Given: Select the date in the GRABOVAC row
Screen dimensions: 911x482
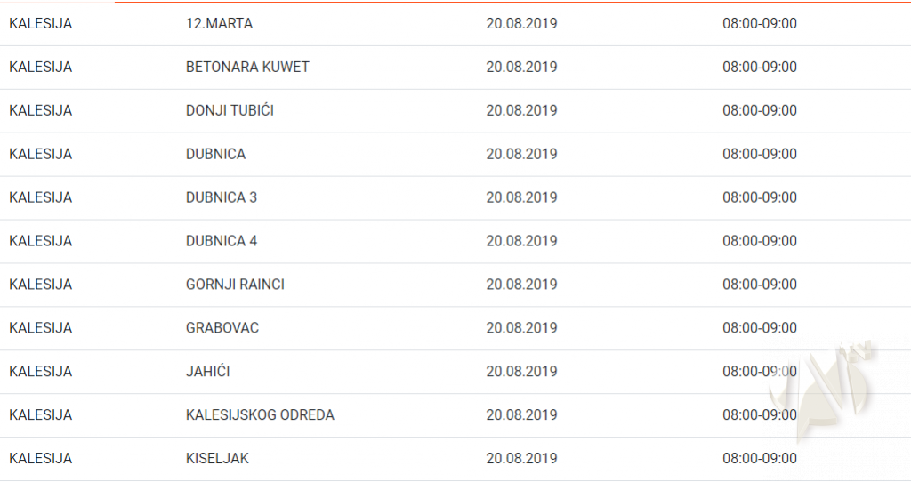Looking at the screenshot, I should point(521,328).
